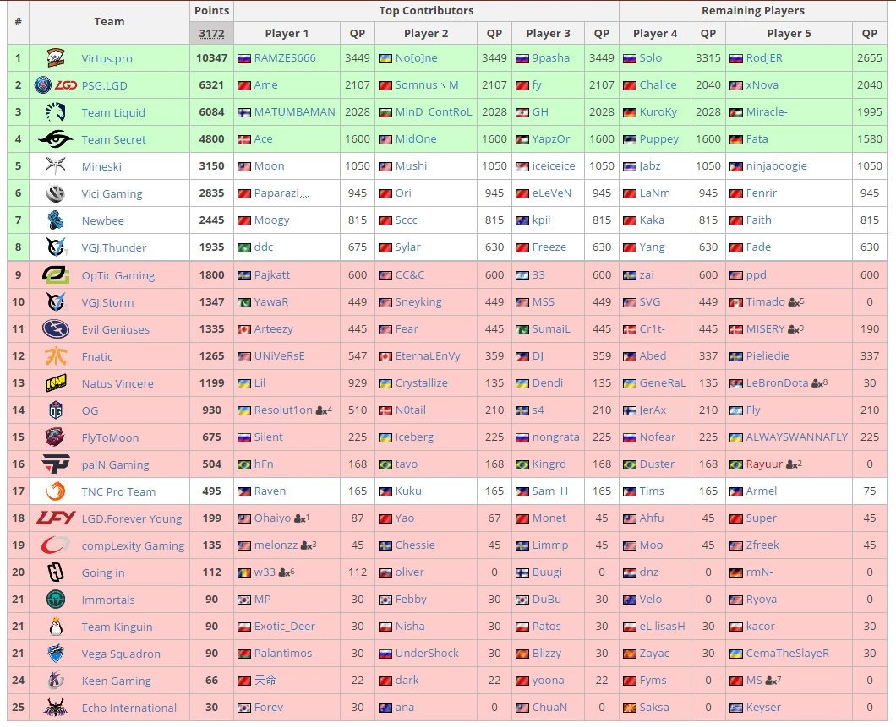This screenshot has width=896, height=727.
Task: Click the substitute icon beside LeBronDota
Action: tap(817, 383)
